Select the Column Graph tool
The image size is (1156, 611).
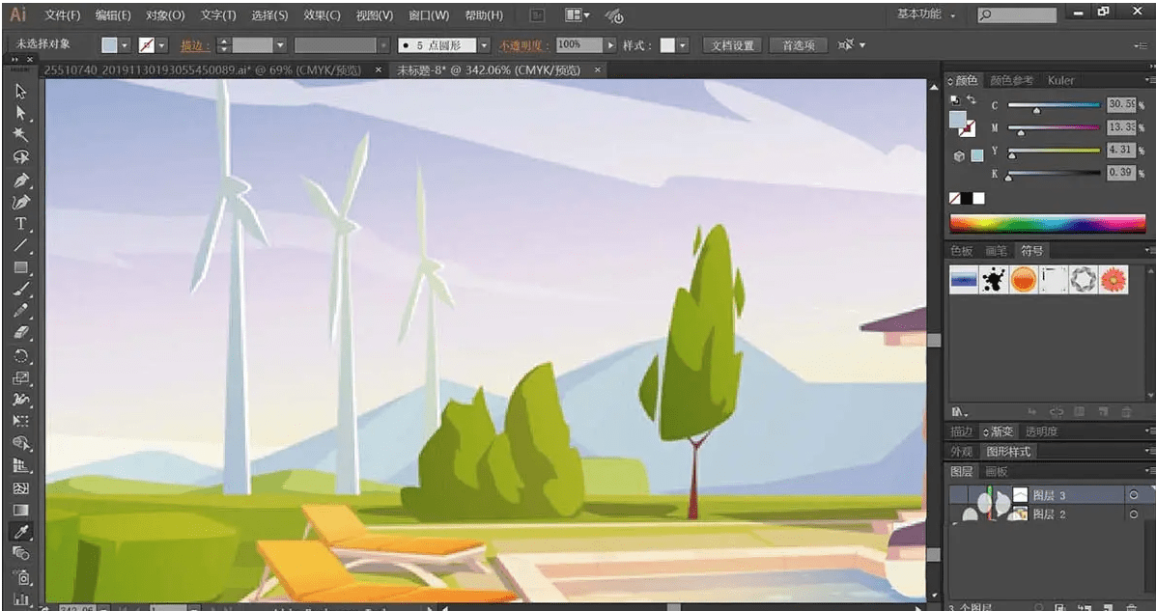click(20, 597)
